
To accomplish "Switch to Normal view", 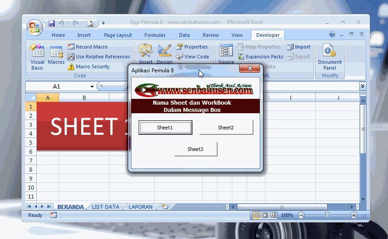I will click(257, 215).
